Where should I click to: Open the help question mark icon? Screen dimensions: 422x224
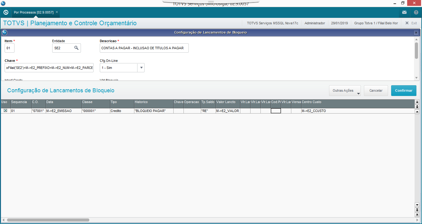pyautogui.click(x=416, y=12)
